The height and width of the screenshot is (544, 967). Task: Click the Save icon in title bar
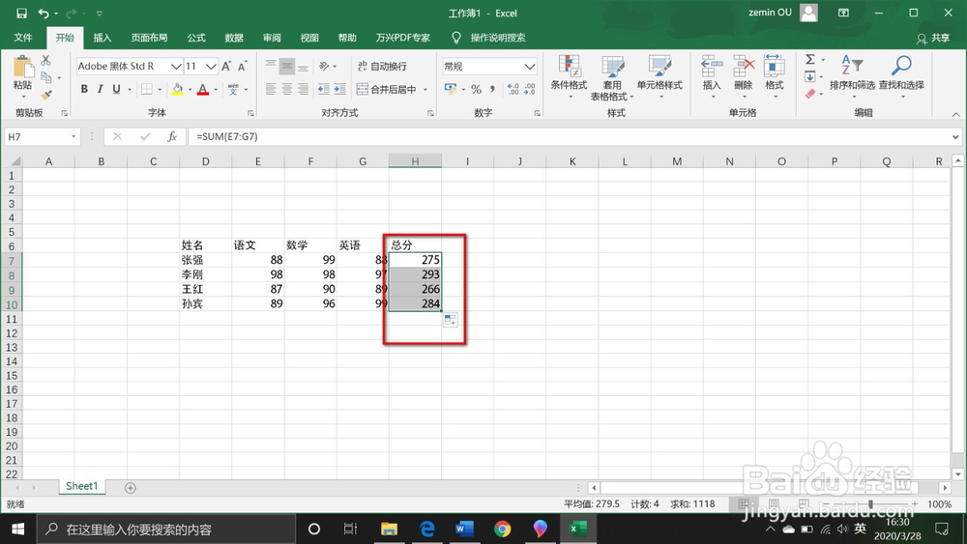coord(21,13)
